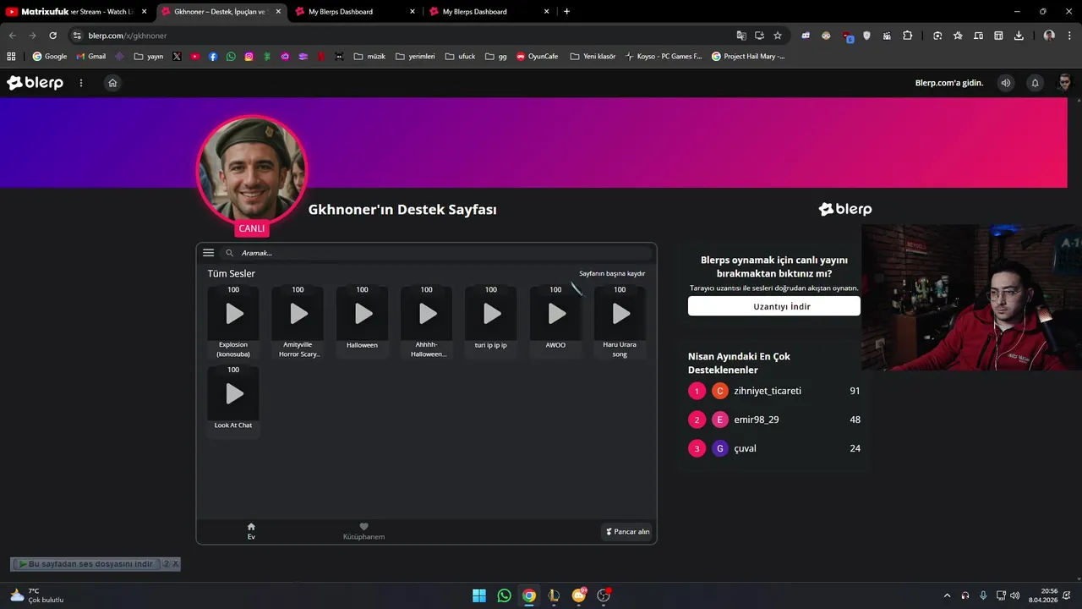Open the Instagram bookmark icon
1082x609 pixels.
pyautogui.click(x=249, y=57)
